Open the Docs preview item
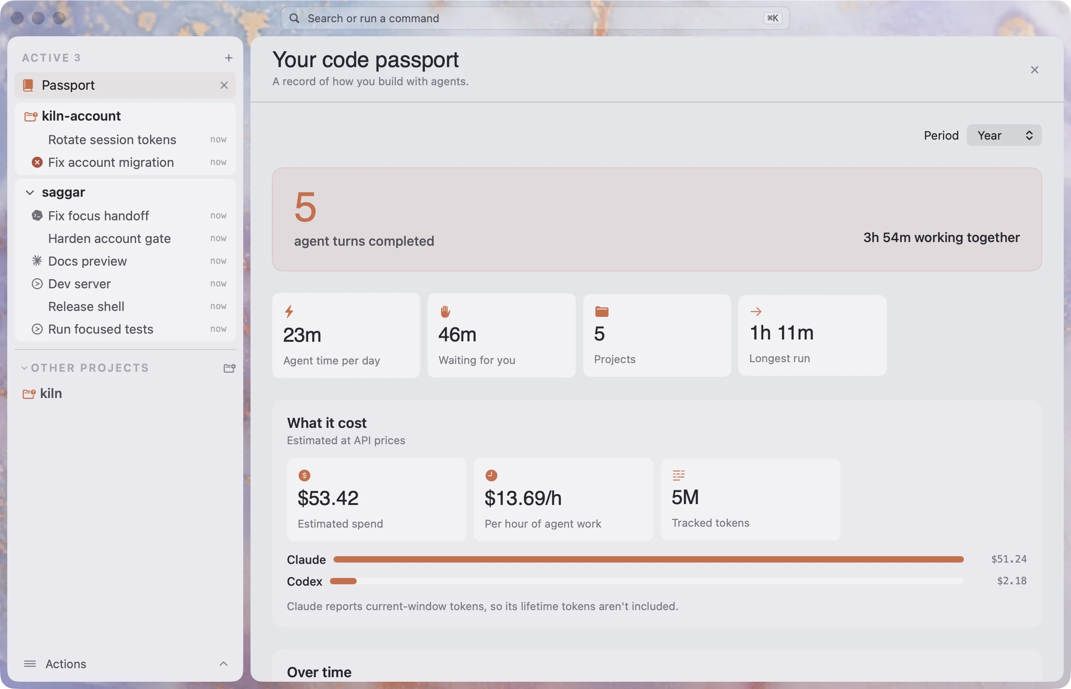 coord(125,261)
